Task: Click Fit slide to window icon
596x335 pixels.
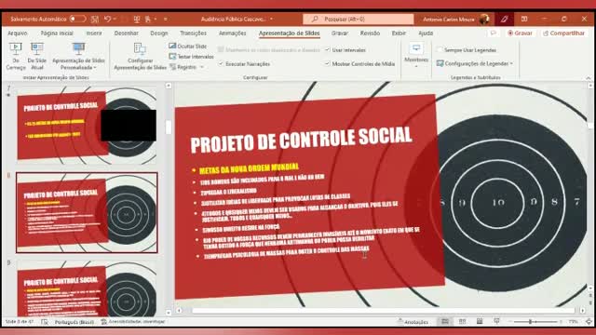Action: click(x=589, y=322)
